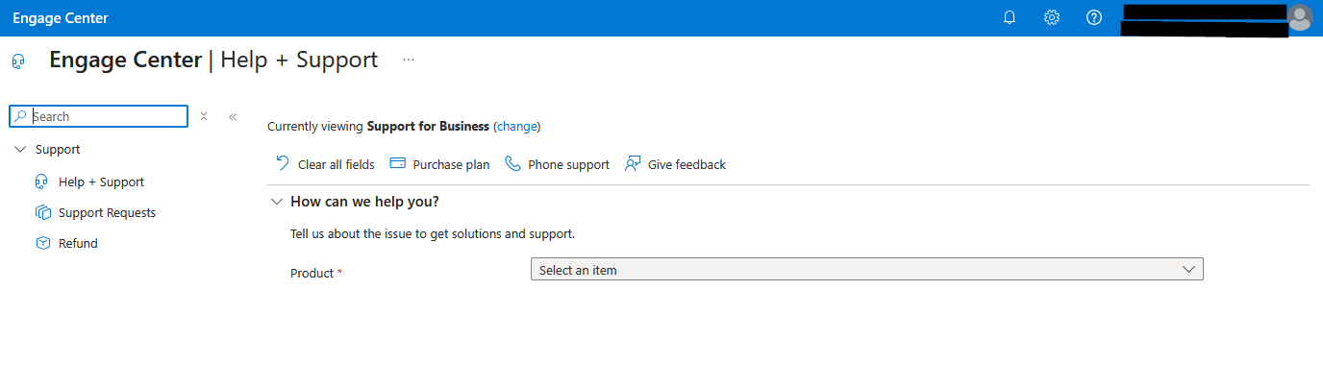Click the Give feedback person icon

tap(633, 163)
